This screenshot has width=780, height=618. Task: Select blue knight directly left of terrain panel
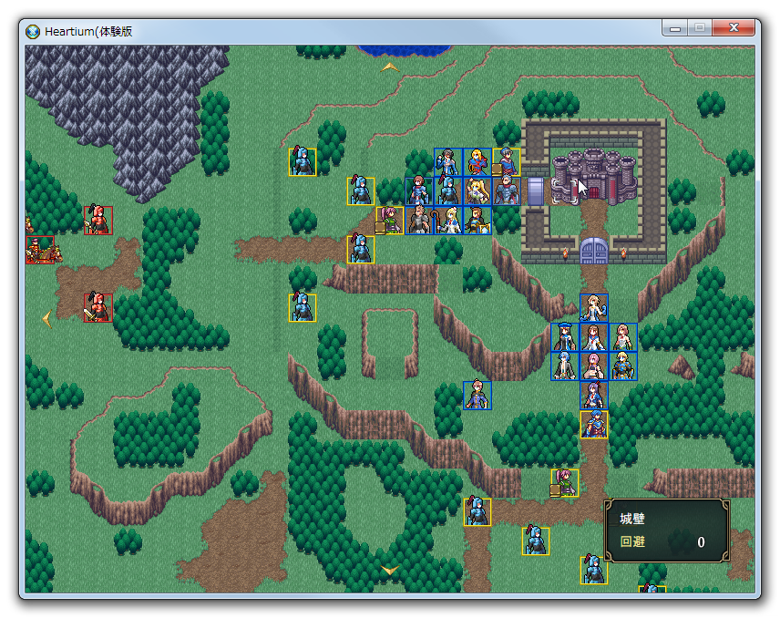[x=536, y=541]
